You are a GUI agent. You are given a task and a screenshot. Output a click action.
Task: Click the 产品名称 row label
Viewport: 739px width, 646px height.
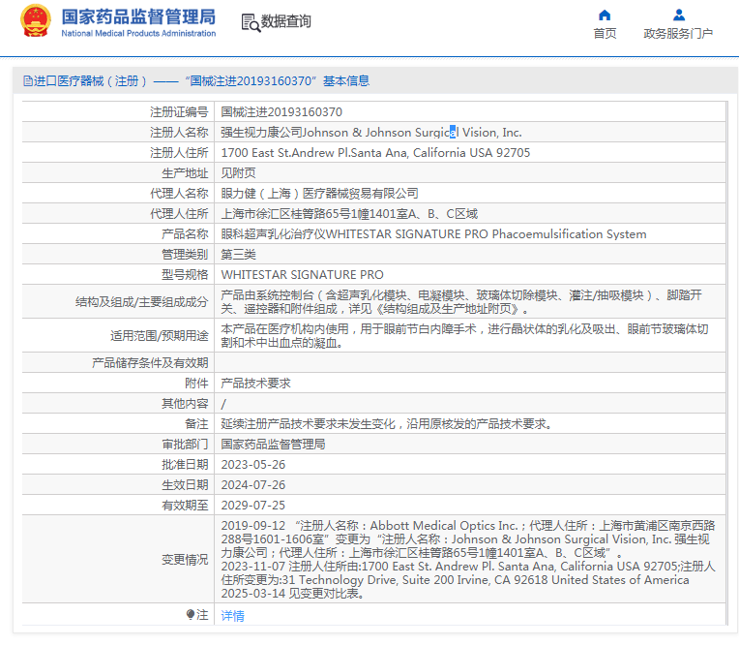185,234
